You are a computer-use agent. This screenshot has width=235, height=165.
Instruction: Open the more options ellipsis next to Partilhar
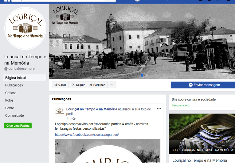(x=112, y=85)
